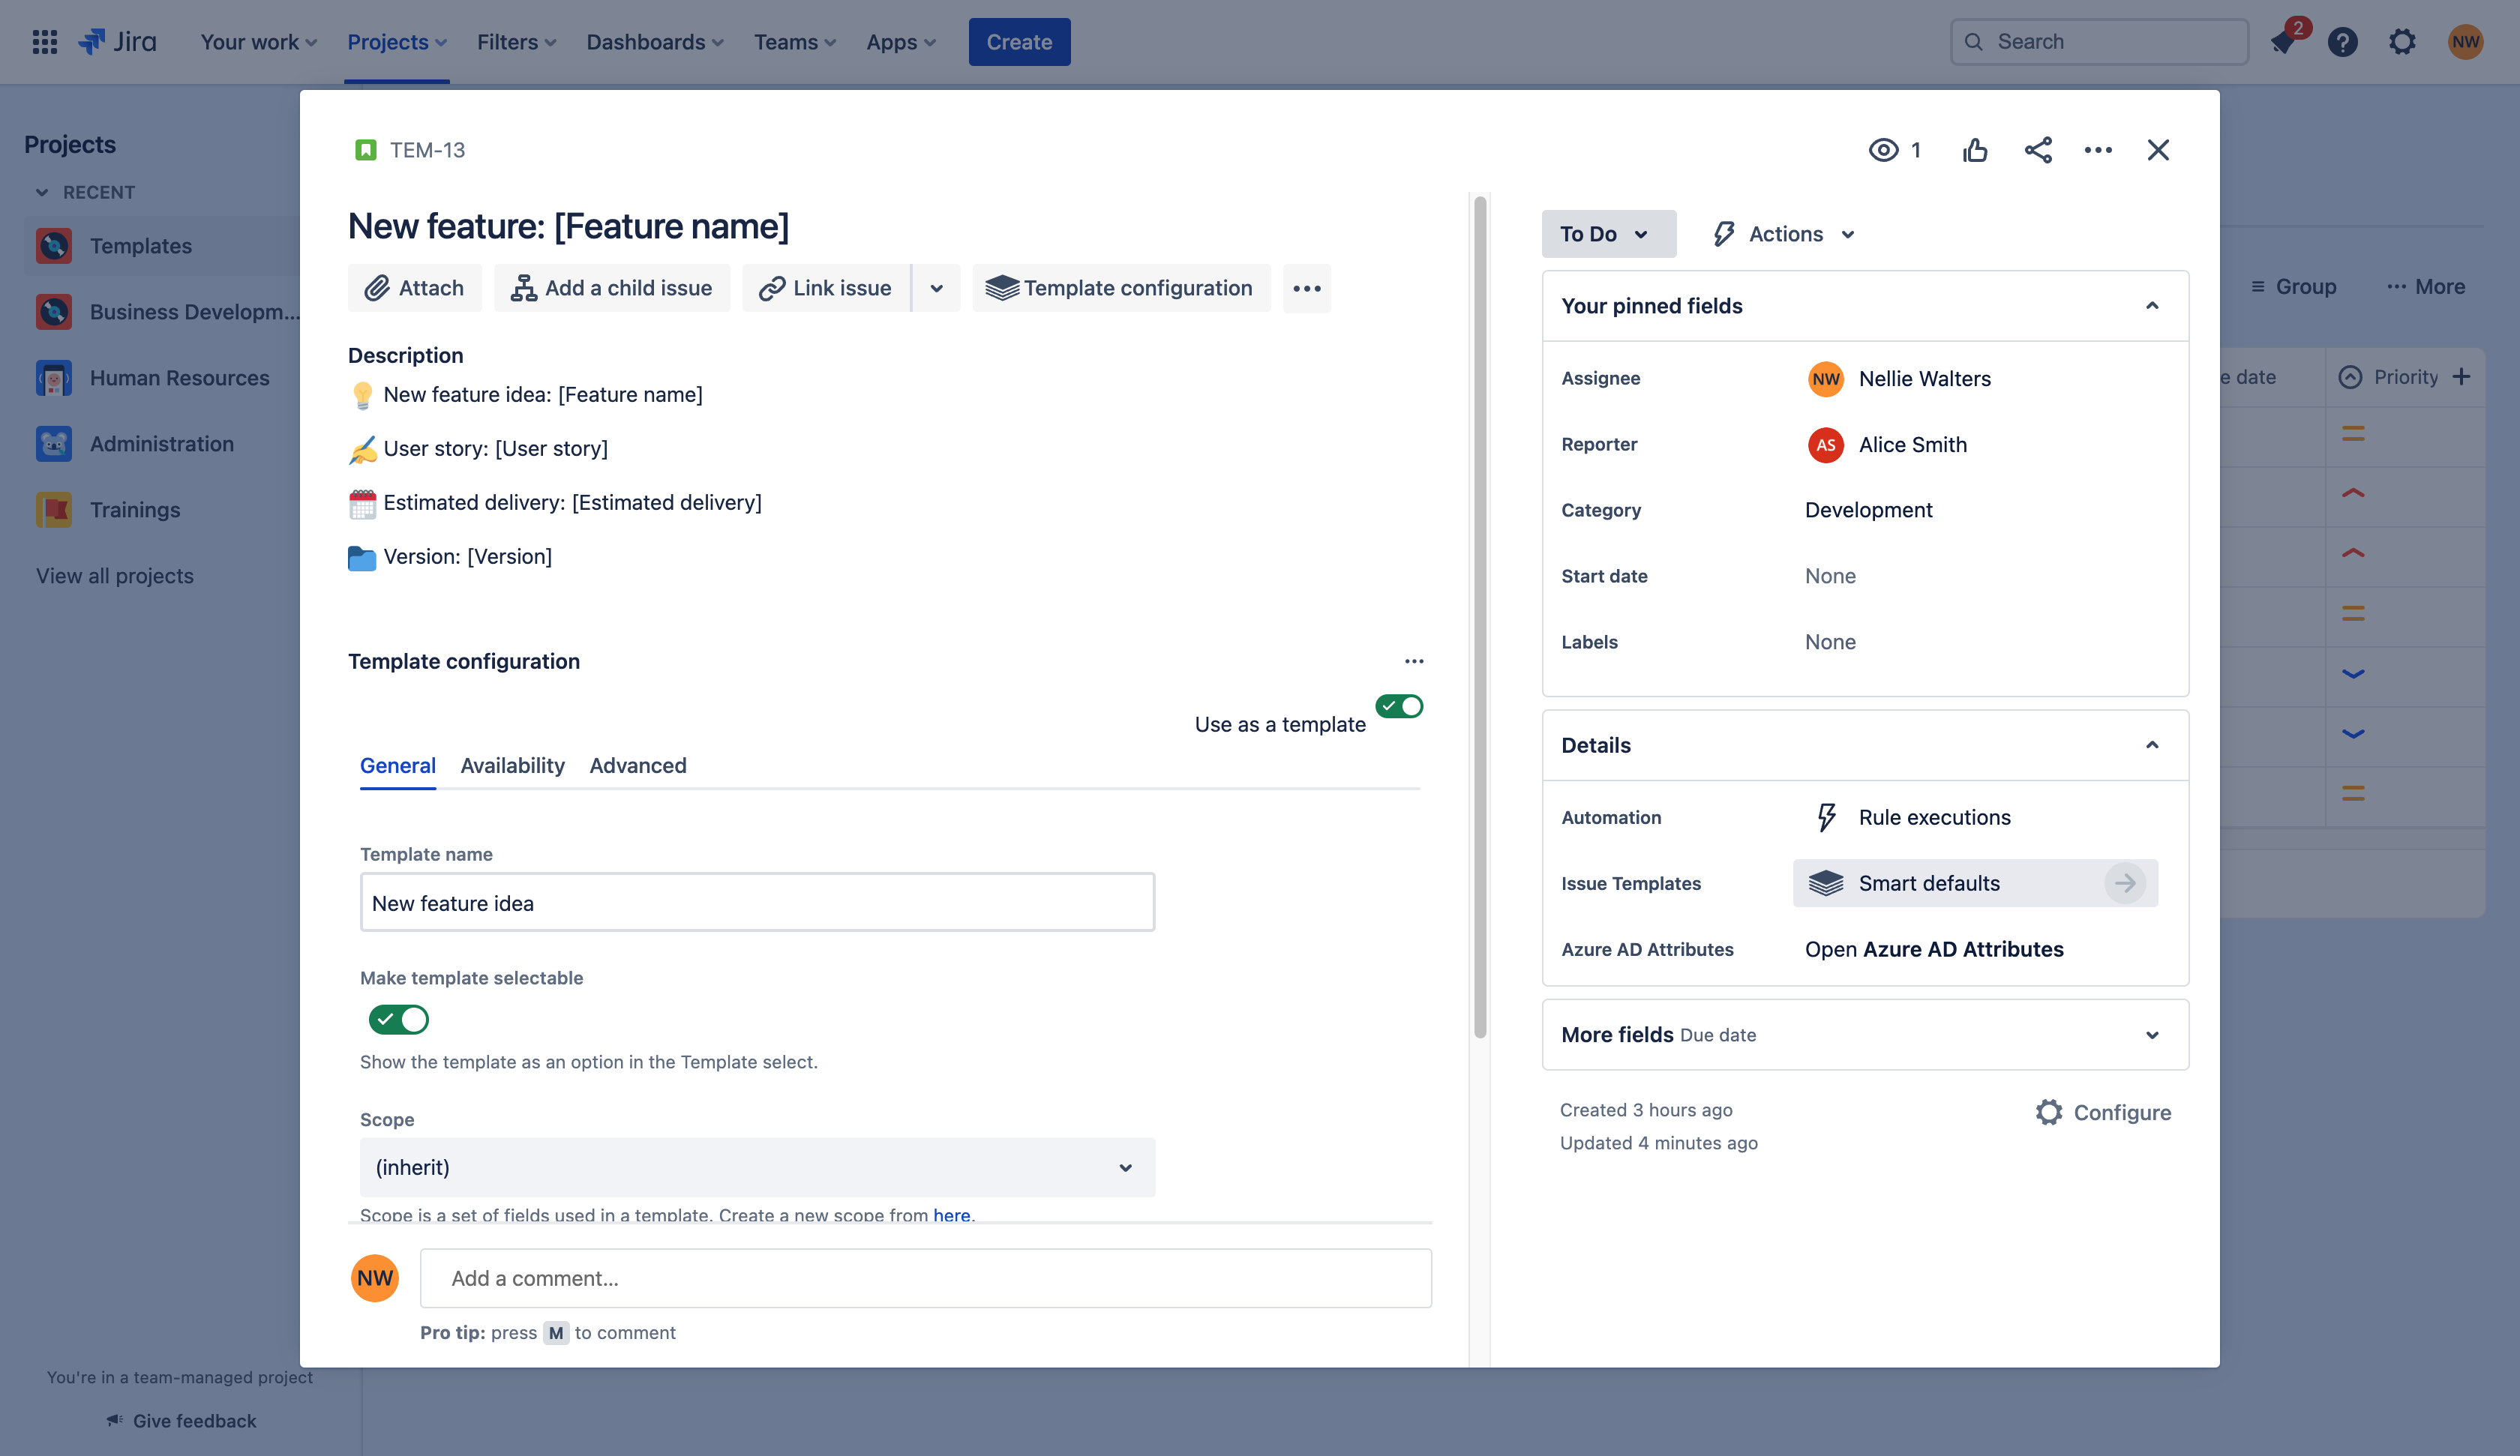2520x1456 pixels.
Task: Click the Link issue button
Action: click(826, 288)
